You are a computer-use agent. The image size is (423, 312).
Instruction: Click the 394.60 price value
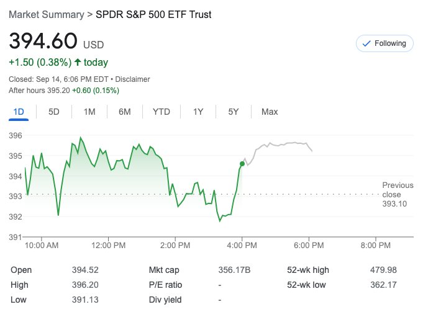click(42, 42)
